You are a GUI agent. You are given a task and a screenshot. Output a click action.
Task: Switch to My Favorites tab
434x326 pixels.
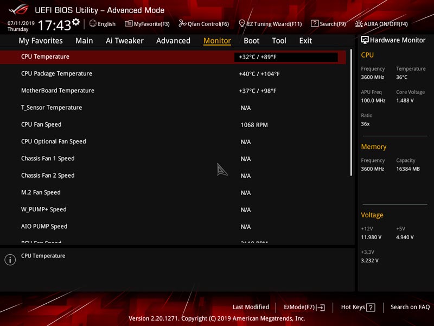41,41
